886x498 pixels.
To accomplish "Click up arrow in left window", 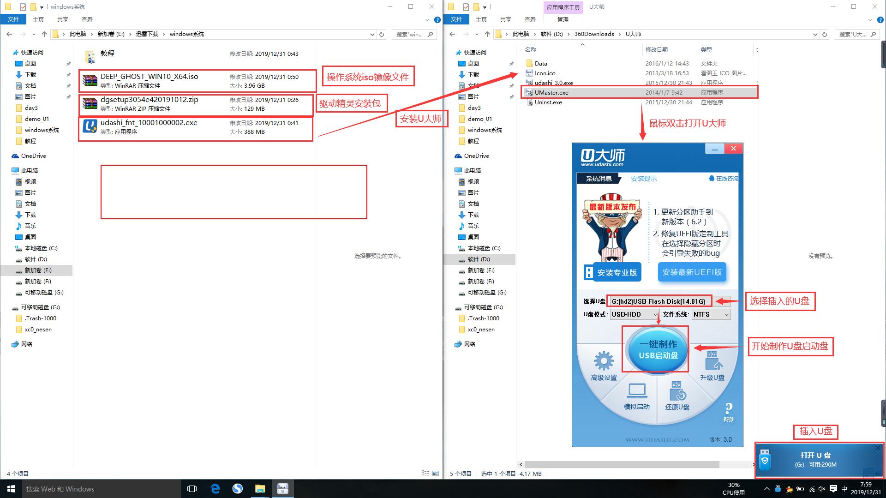I will click(x=44, y=34).
